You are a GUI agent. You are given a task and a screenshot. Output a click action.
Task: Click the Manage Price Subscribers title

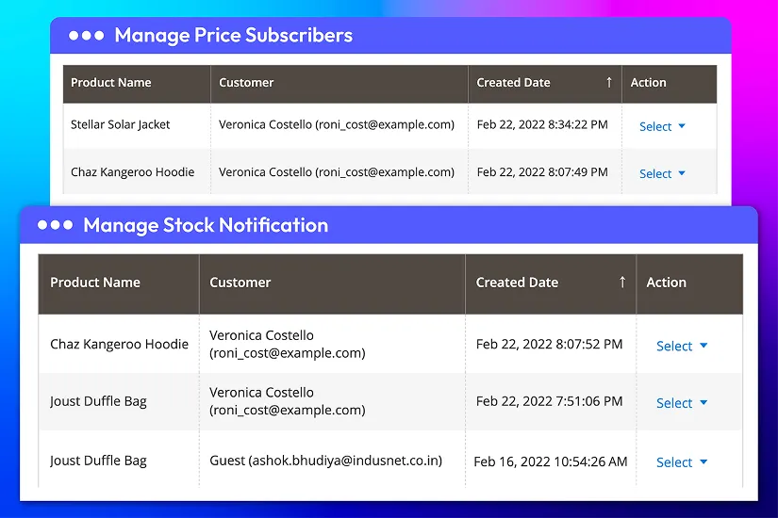pyautogui.click(x=233, y=36)
